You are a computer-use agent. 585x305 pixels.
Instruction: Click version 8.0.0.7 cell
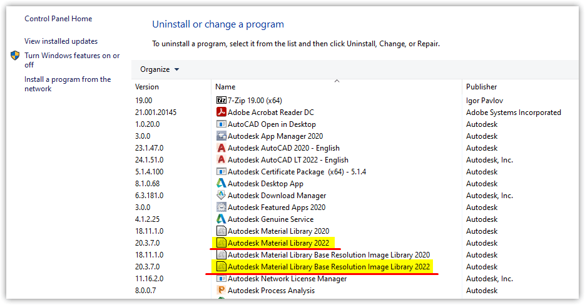point(146,291)
